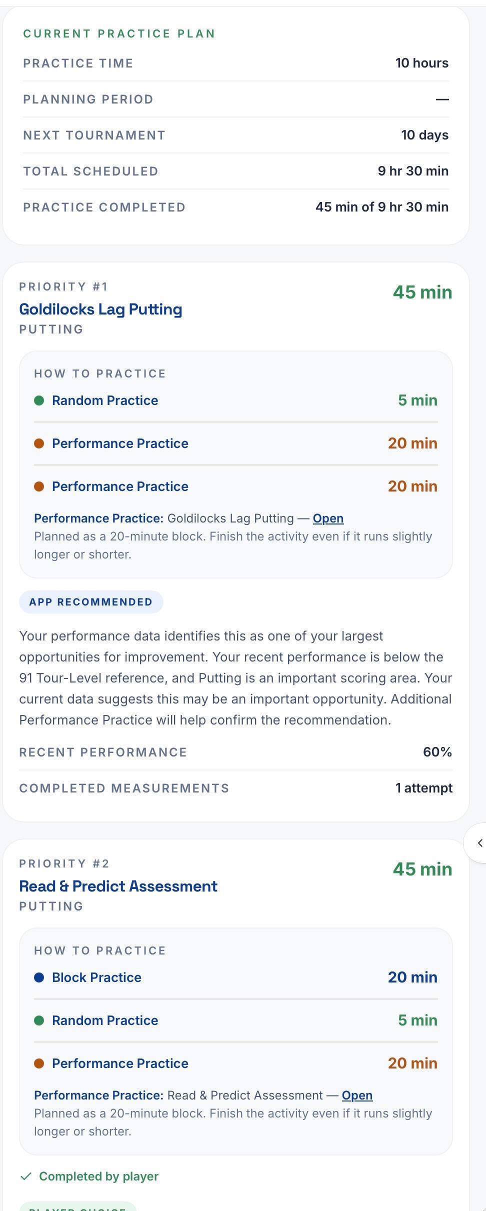The height and width of the screenshot is (1211, 486).
Task: Click green dot beside Random Practice in Priority #2
Action: coord(39,1020)
